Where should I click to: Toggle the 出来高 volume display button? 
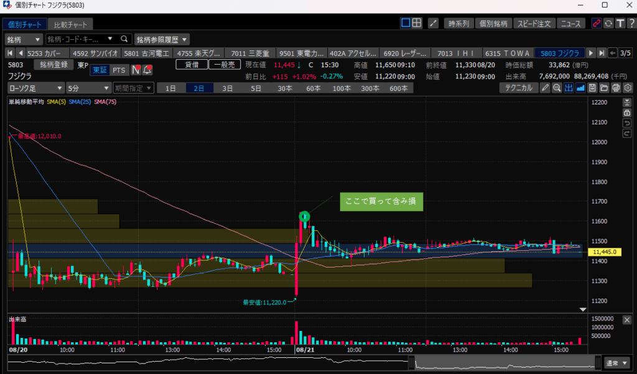[569, 88]
